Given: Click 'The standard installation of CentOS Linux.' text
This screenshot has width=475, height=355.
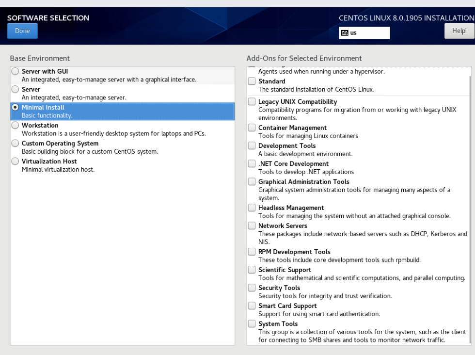Looking at the screenshot, I should pyautogui.click(x=316, y=89).
